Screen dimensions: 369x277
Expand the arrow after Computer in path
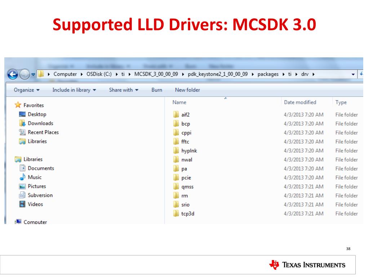pyautogui.click(x=81, y=74)
